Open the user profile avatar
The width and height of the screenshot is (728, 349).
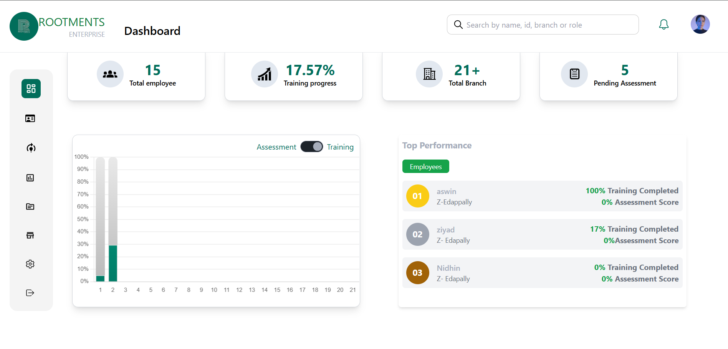click(700, 24)
